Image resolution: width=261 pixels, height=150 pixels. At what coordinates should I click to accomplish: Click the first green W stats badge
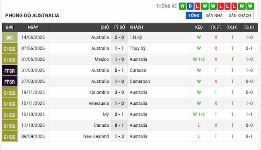pos(182,6)
